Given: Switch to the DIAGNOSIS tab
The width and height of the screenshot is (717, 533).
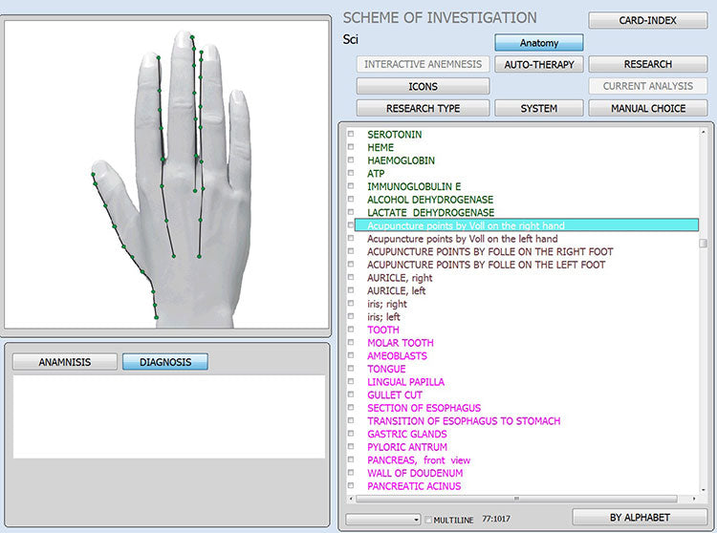Looking at the screenshot, I should tap(164, 362).
